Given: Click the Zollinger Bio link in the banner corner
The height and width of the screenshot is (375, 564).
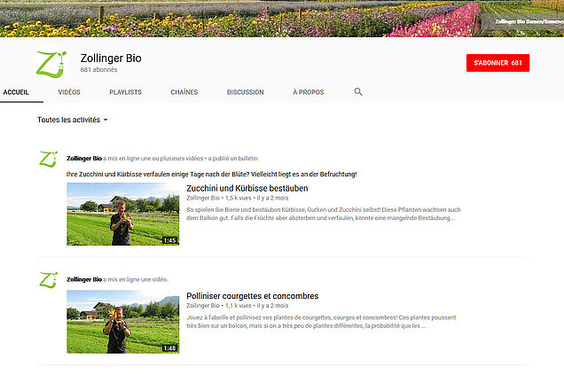Looking at the screenshot, I should (529, 20).
